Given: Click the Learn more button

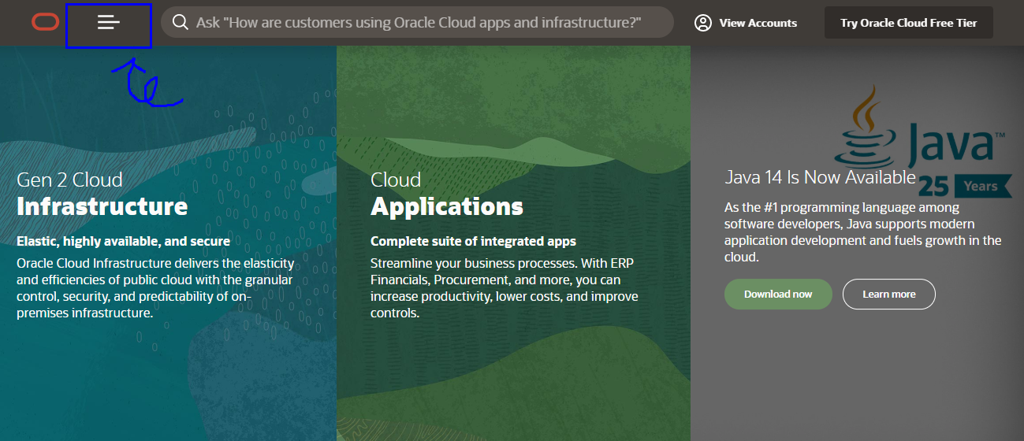Looking at the screenshot, I should click(889, 294).
